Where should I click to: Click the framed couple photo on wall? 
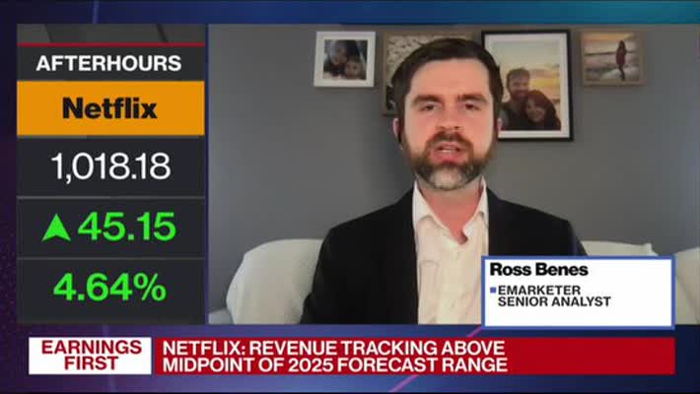(527, 86)
